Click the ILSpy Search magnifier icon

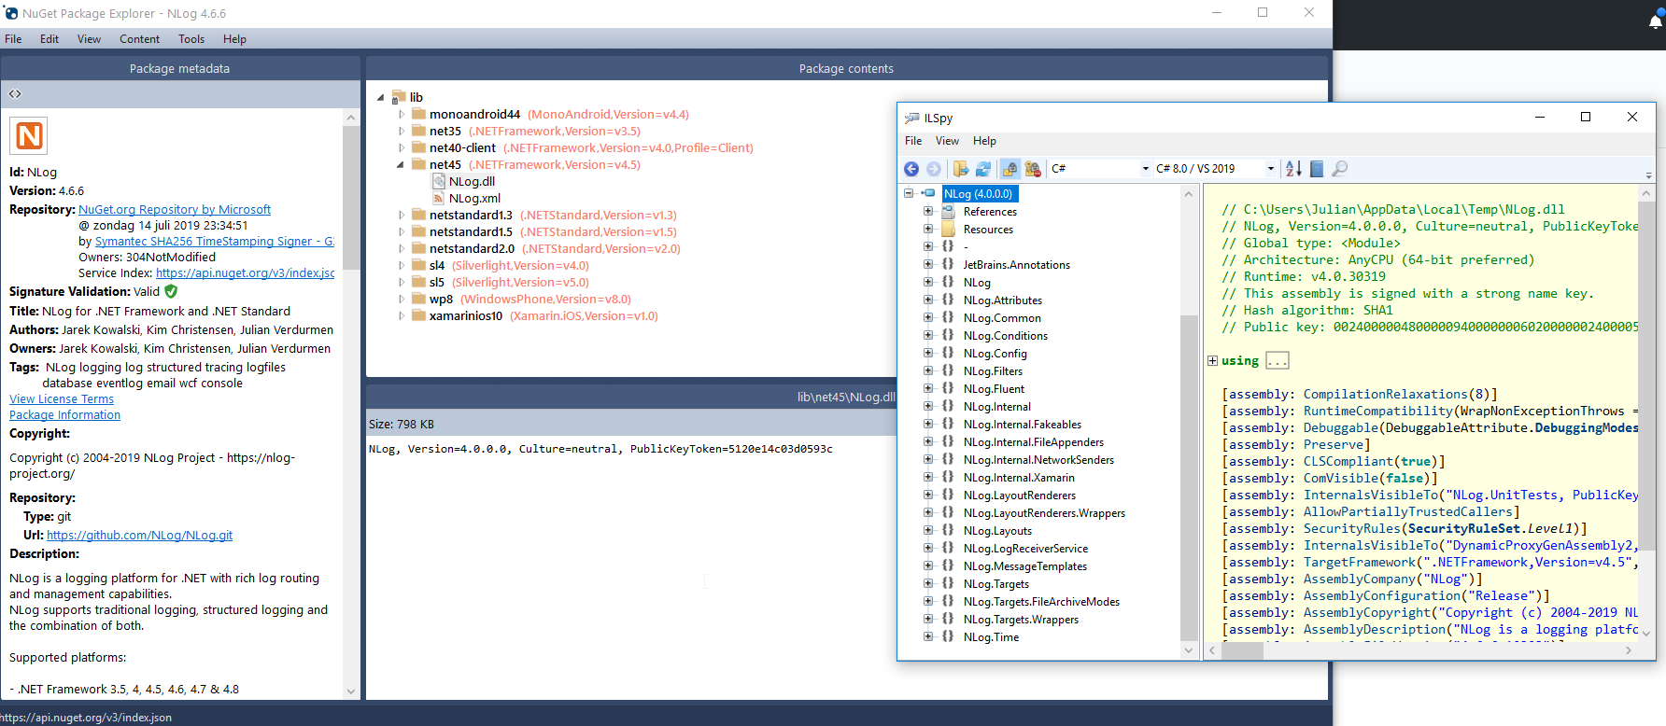point(1339,169)
